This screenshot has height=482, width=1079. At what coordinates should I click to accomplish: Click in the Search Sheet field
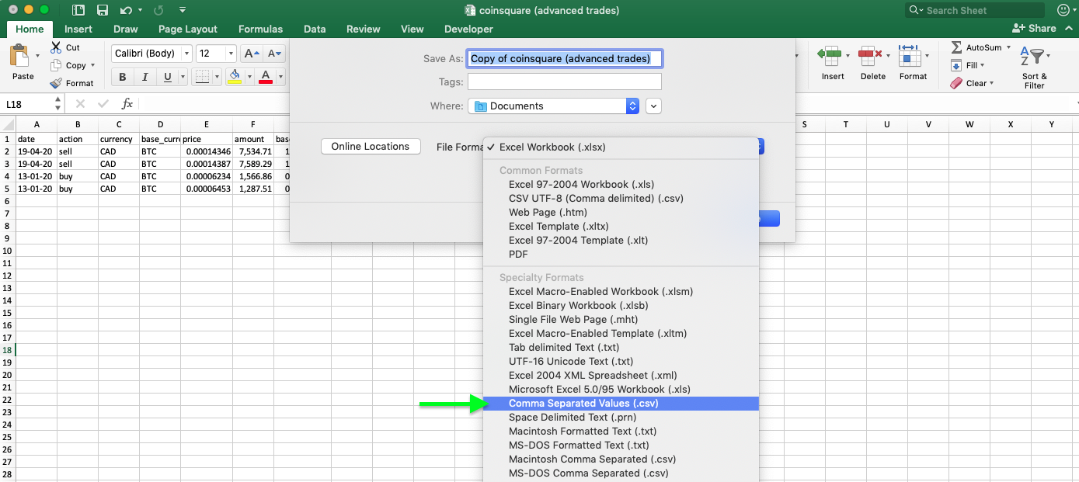975,10
